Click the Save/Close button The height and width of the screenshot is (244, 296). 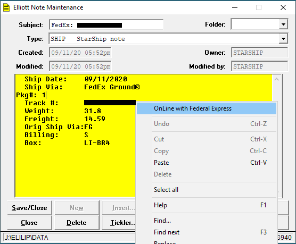[29, 208]
